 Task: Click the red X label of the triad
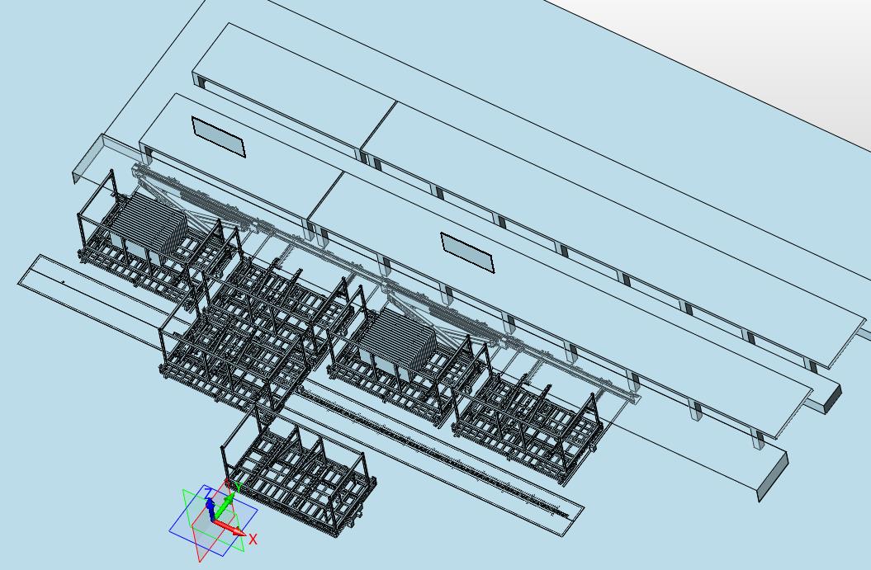(x=253, y=539)
